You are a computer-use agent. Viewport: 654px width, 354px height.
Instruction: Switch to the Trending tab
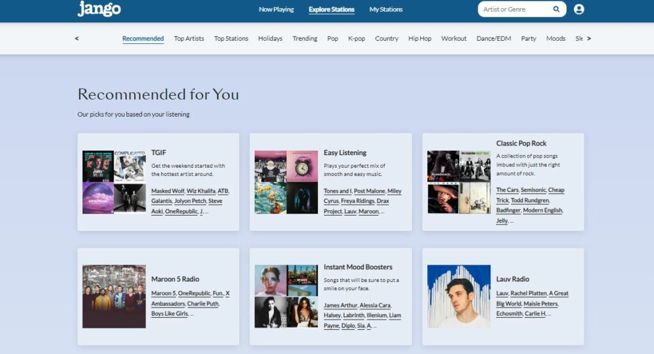pos(305,38)
